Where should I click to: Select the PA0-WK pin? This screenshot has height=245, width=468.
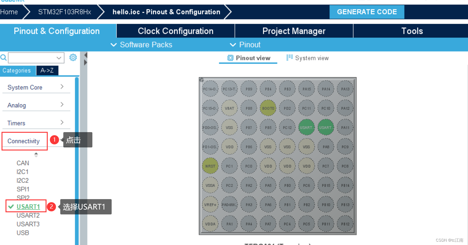(x=229, y=205)
